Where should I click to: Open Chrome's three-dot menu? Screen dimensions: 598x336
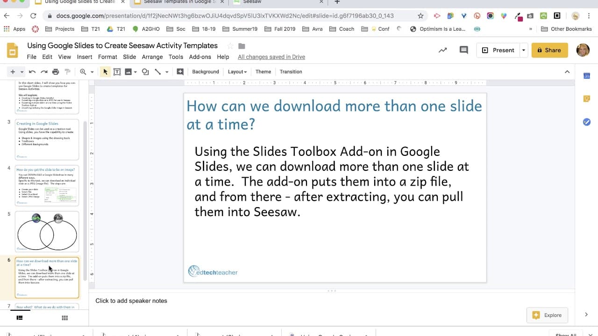tap(590, 16)
